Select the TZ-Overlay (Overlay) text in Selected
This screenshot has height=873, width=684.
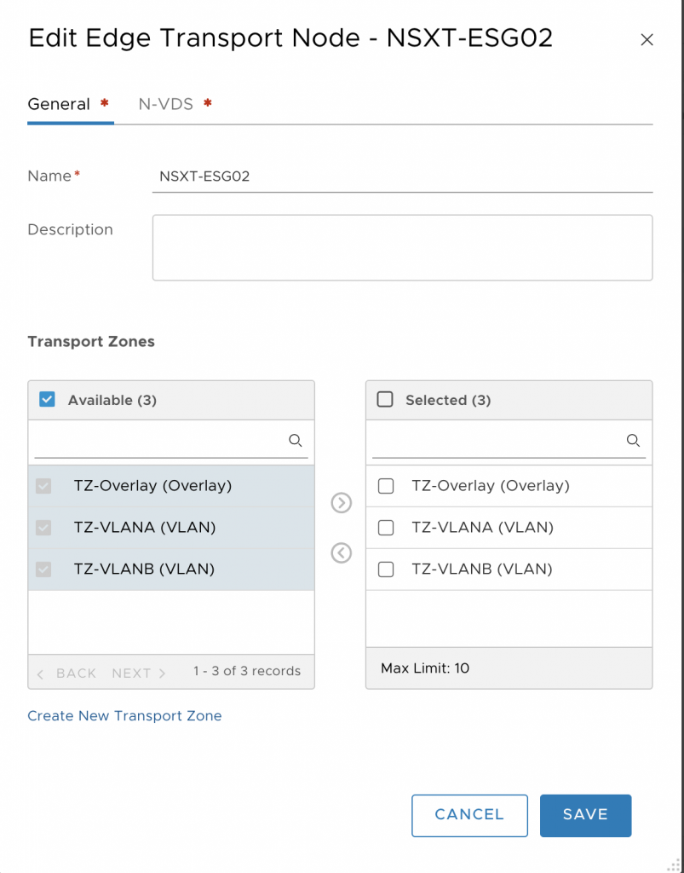click(x=491, y=485)
